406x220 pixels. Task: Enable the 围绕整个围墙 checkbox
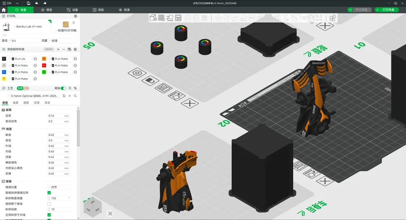click(49, 204)
